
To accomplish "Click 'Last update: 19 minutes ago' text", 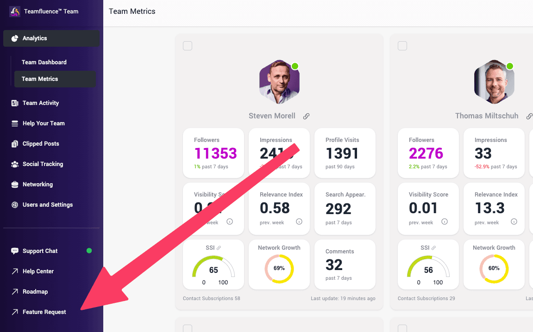I will tap(343, 298).
